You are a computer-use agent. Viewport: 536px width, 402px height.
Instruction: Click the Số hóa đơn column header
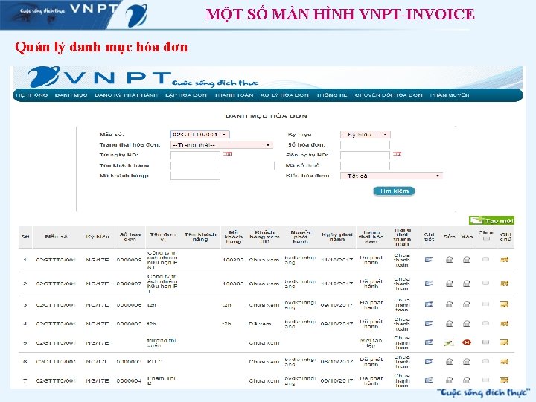click(130, 237)
